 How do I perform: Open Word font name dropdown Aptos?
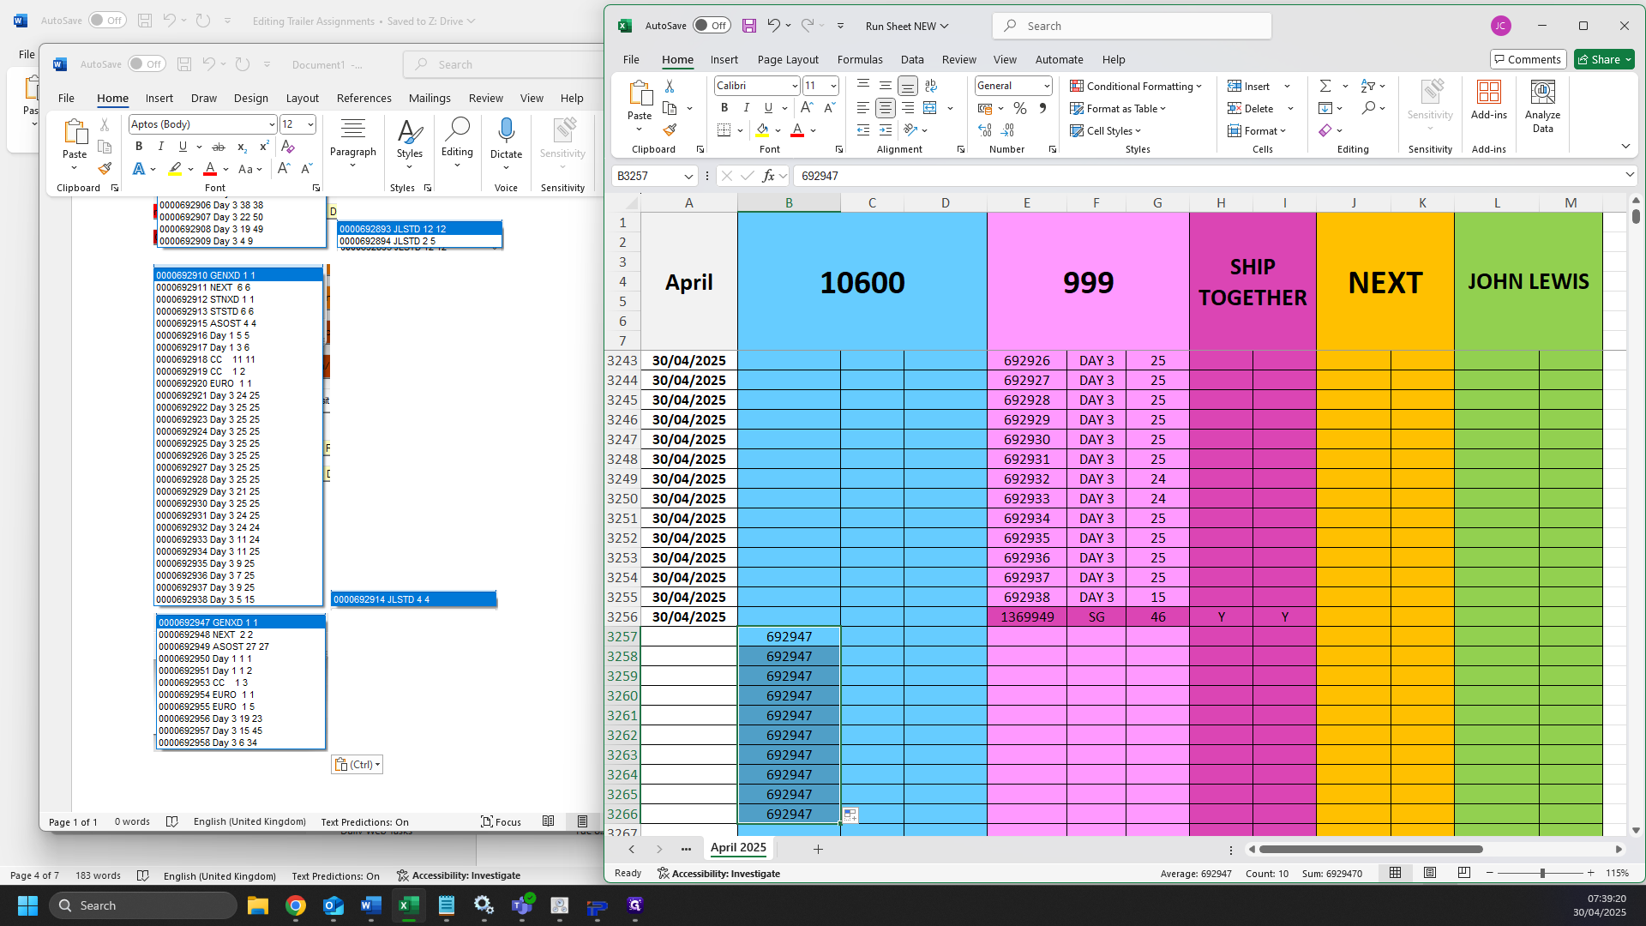[x=272, y=124]
